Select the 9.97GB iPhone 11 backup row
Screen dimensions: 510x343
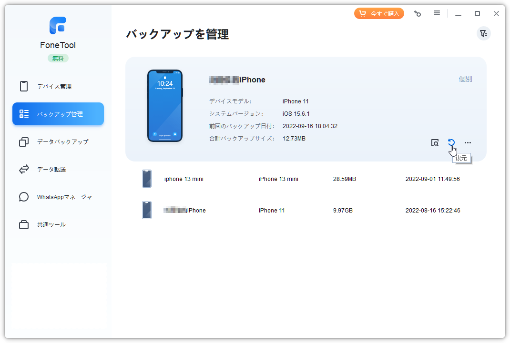click(x=305, y=211)
